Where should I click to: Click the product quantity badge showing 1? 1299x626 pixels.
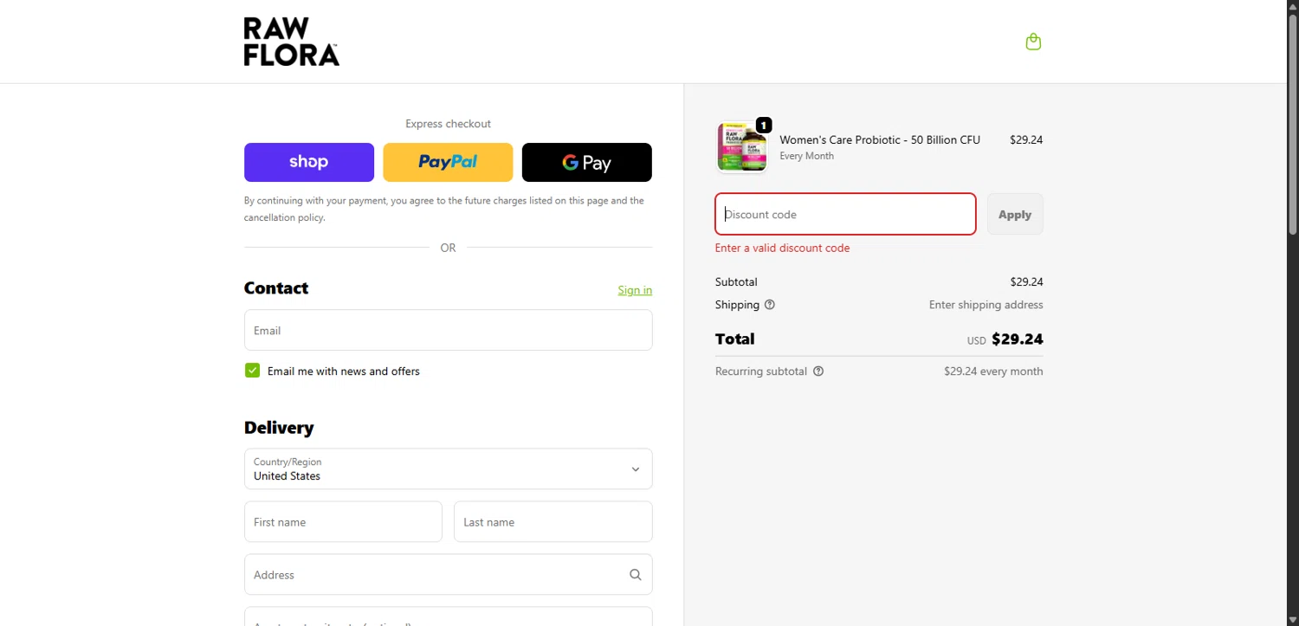pos(764,125)
